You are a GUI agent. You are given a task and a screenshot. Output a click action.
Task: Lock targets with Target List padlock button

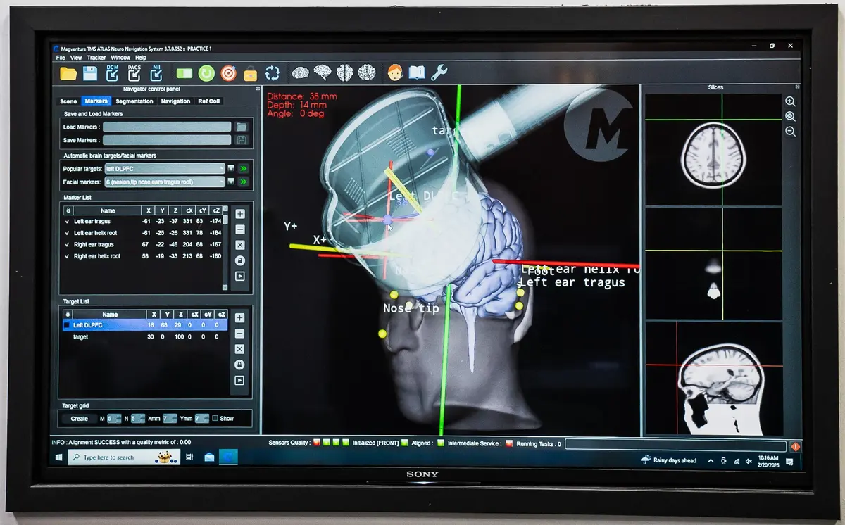[239, 365]
